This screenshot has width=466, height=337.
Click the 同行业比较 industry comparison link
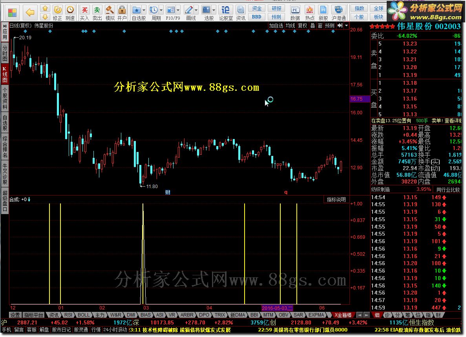448,189
